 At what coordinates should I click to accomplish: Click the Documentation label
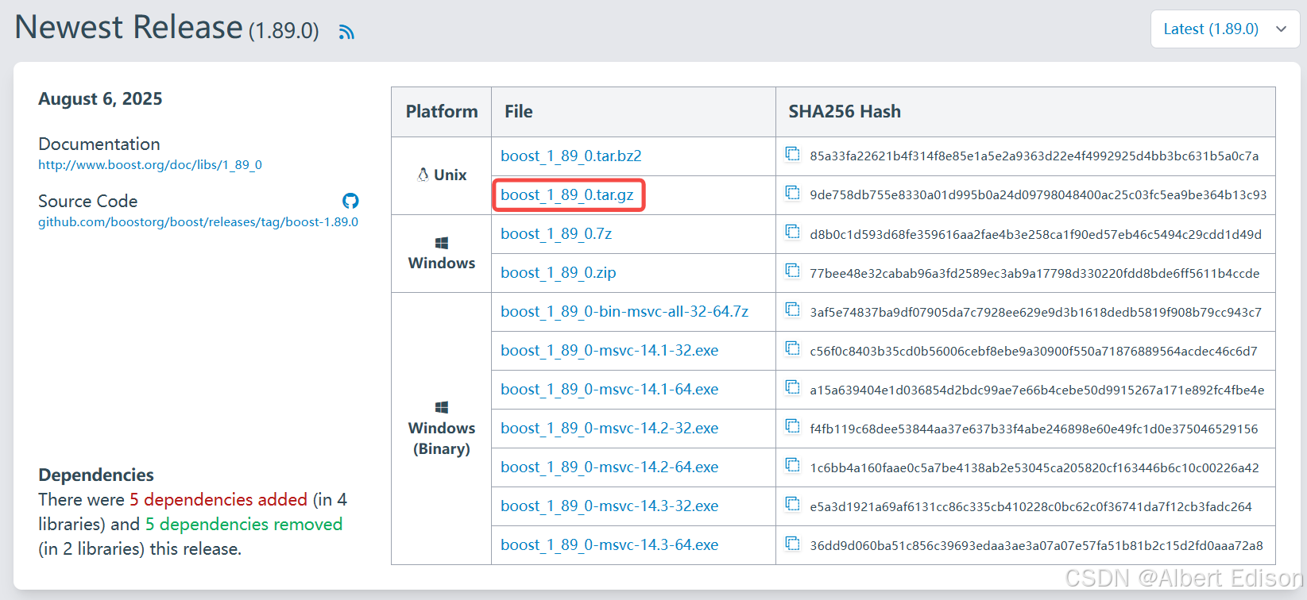(x=99, y=144)
